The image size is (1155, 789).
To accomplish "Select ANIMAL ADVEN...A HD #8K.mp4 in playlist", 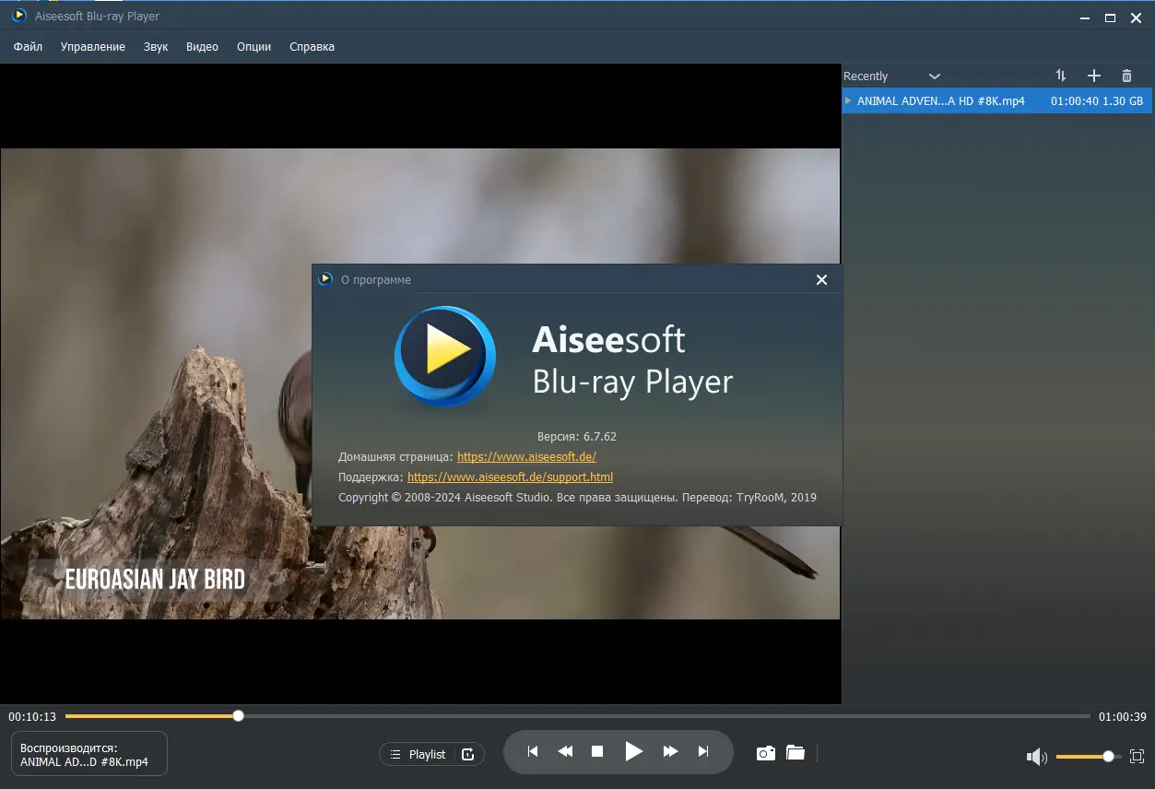I will [996, 100].
